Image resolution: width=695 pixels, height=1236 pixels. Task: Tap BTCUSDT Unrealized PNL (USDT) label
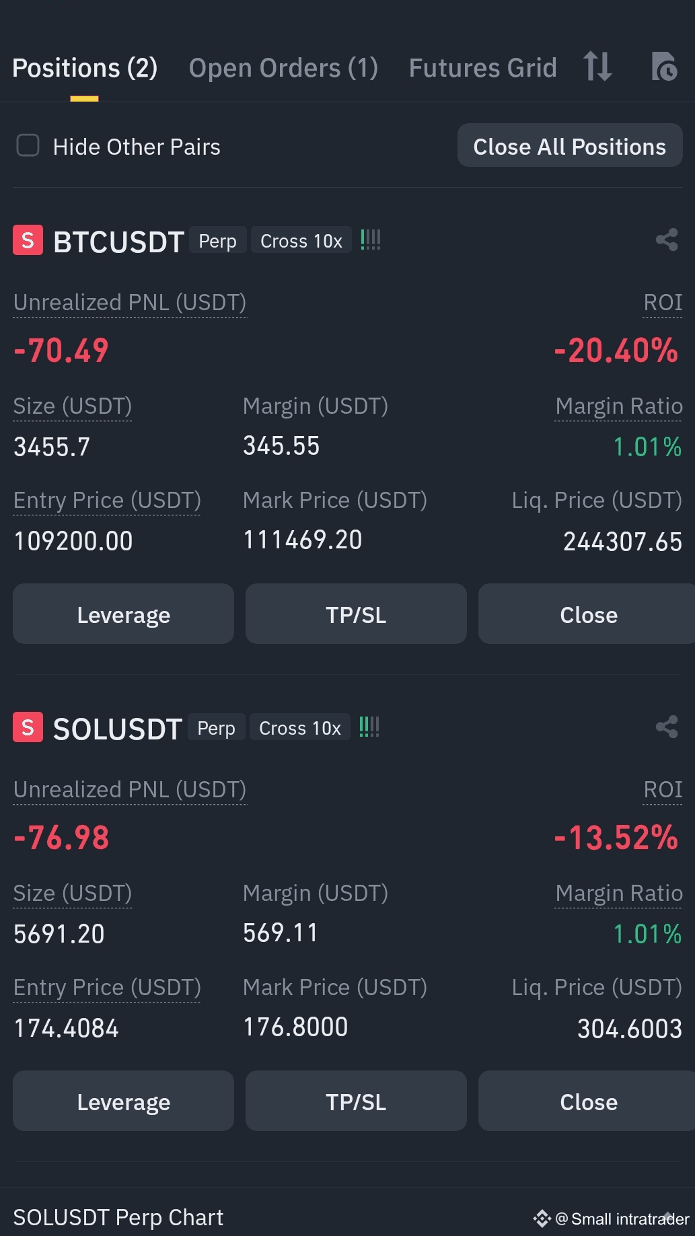click(130, 303)
